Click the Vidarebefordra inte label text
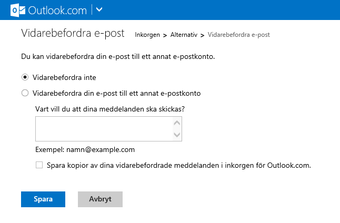 (x=64, y=77)
